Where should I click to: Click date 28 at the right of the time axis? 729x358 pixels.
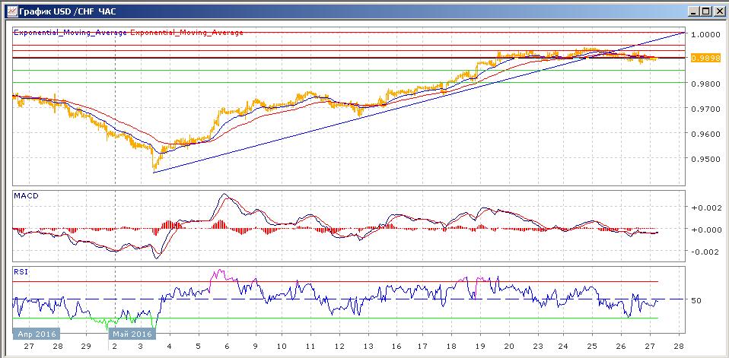[679, 347]
